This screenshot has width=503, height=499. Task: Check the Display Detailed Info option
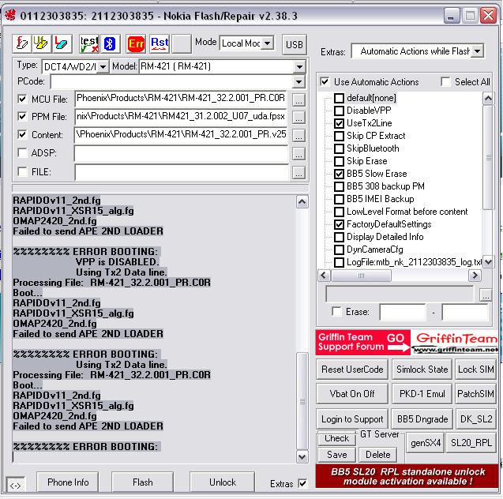coord(339,237)
